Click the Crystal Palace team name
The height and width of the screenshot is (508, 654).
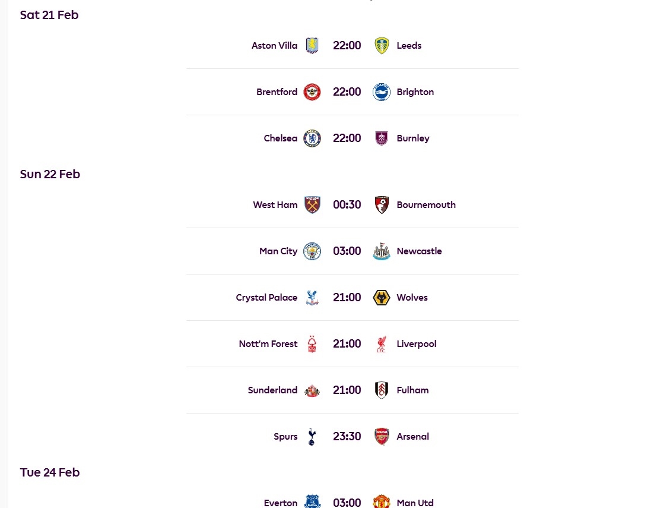pos(266,297)
